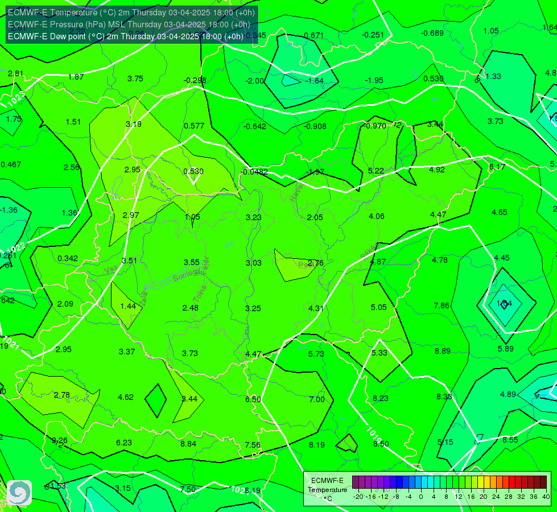Click the dew point value 4.62
Viewport: 557px width, 512px height.
[x=125, y=397]
